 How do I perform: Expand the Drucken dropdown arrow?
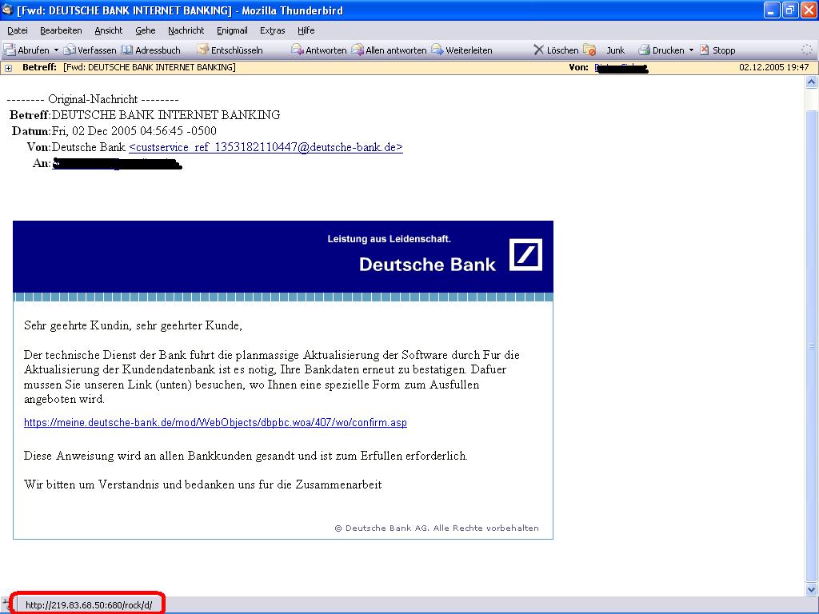pos(691,50)
